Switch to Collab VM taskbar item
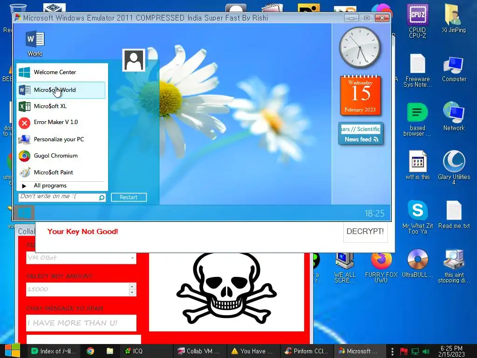Image resolution: width=477 pixels, height=358 pixels. tap(199, 351)
